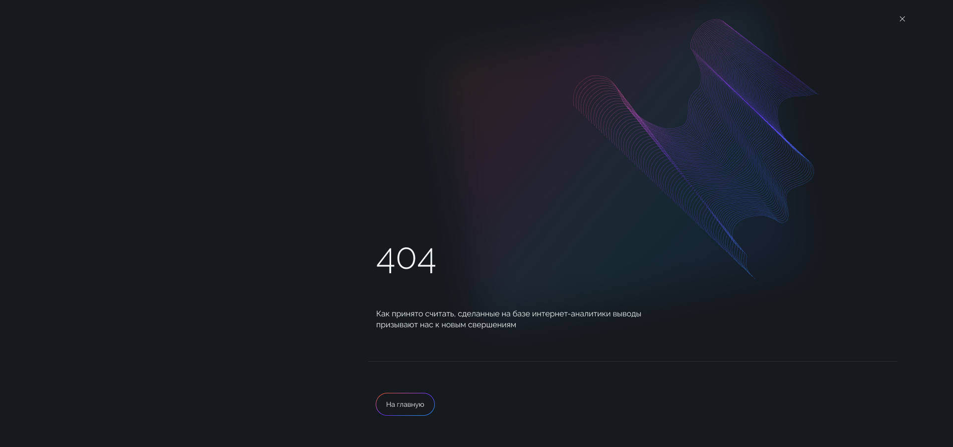This screenshot has width=953, height=447.
Task: Click the phrase сделанные на базе
Action: coord(494,314)
